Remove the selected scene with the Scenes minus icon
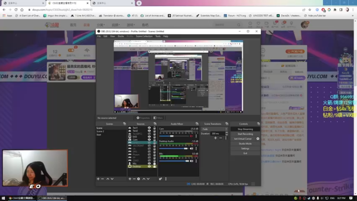357x201 pixels. [103, 179]
